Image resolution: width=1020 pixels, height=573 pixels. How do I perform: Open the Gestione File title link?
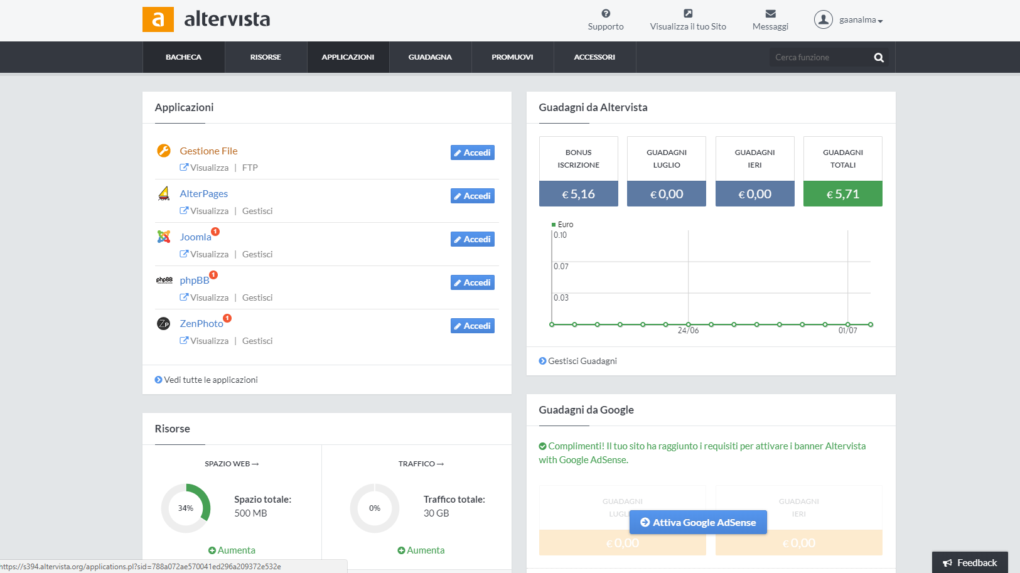pos(208,151)
